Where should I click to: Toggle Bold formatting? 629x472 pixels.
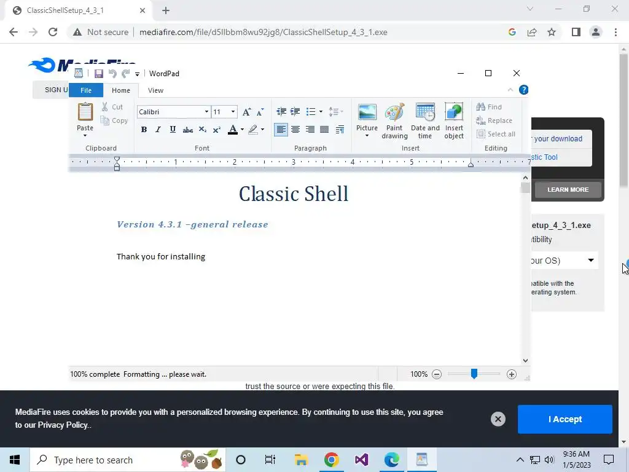pyautogui.click(x=144, y=129)
